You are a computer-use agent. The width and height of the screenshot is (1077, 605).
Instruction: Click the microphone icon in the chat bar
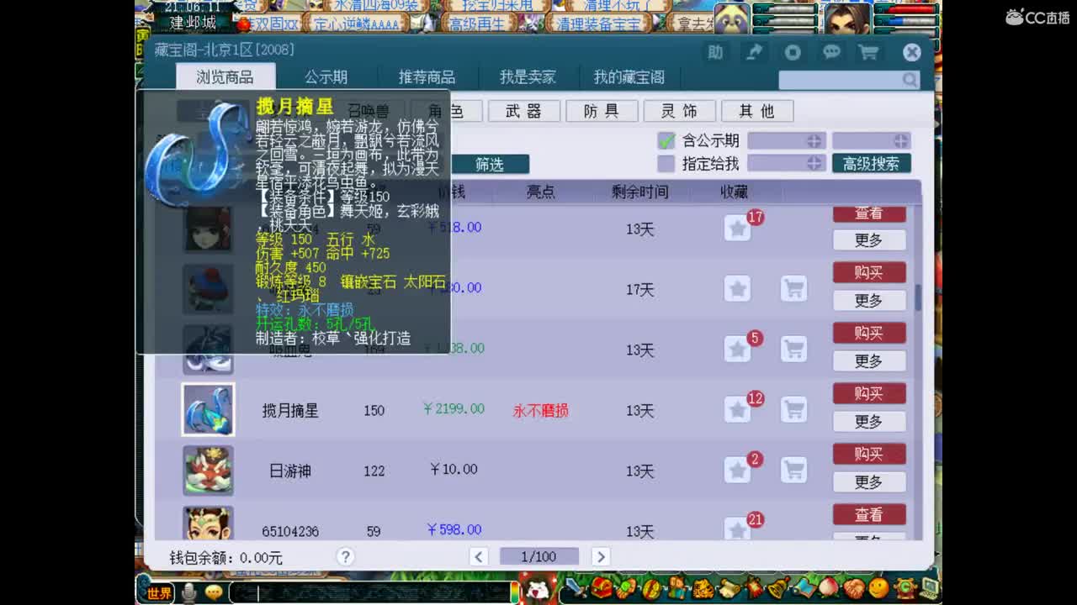(x=187, y=592)
